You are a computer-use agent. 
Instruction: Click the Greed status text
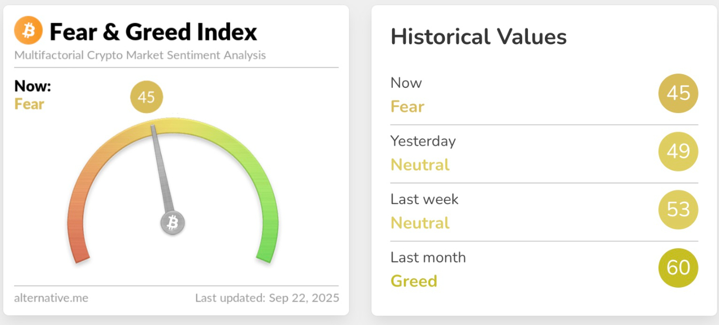pyautogui.click(x=414, y=281)
